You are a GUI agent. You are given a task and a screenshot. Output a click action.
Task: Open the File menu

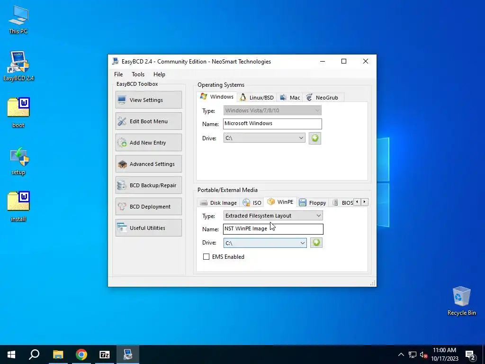coord(118,74)
